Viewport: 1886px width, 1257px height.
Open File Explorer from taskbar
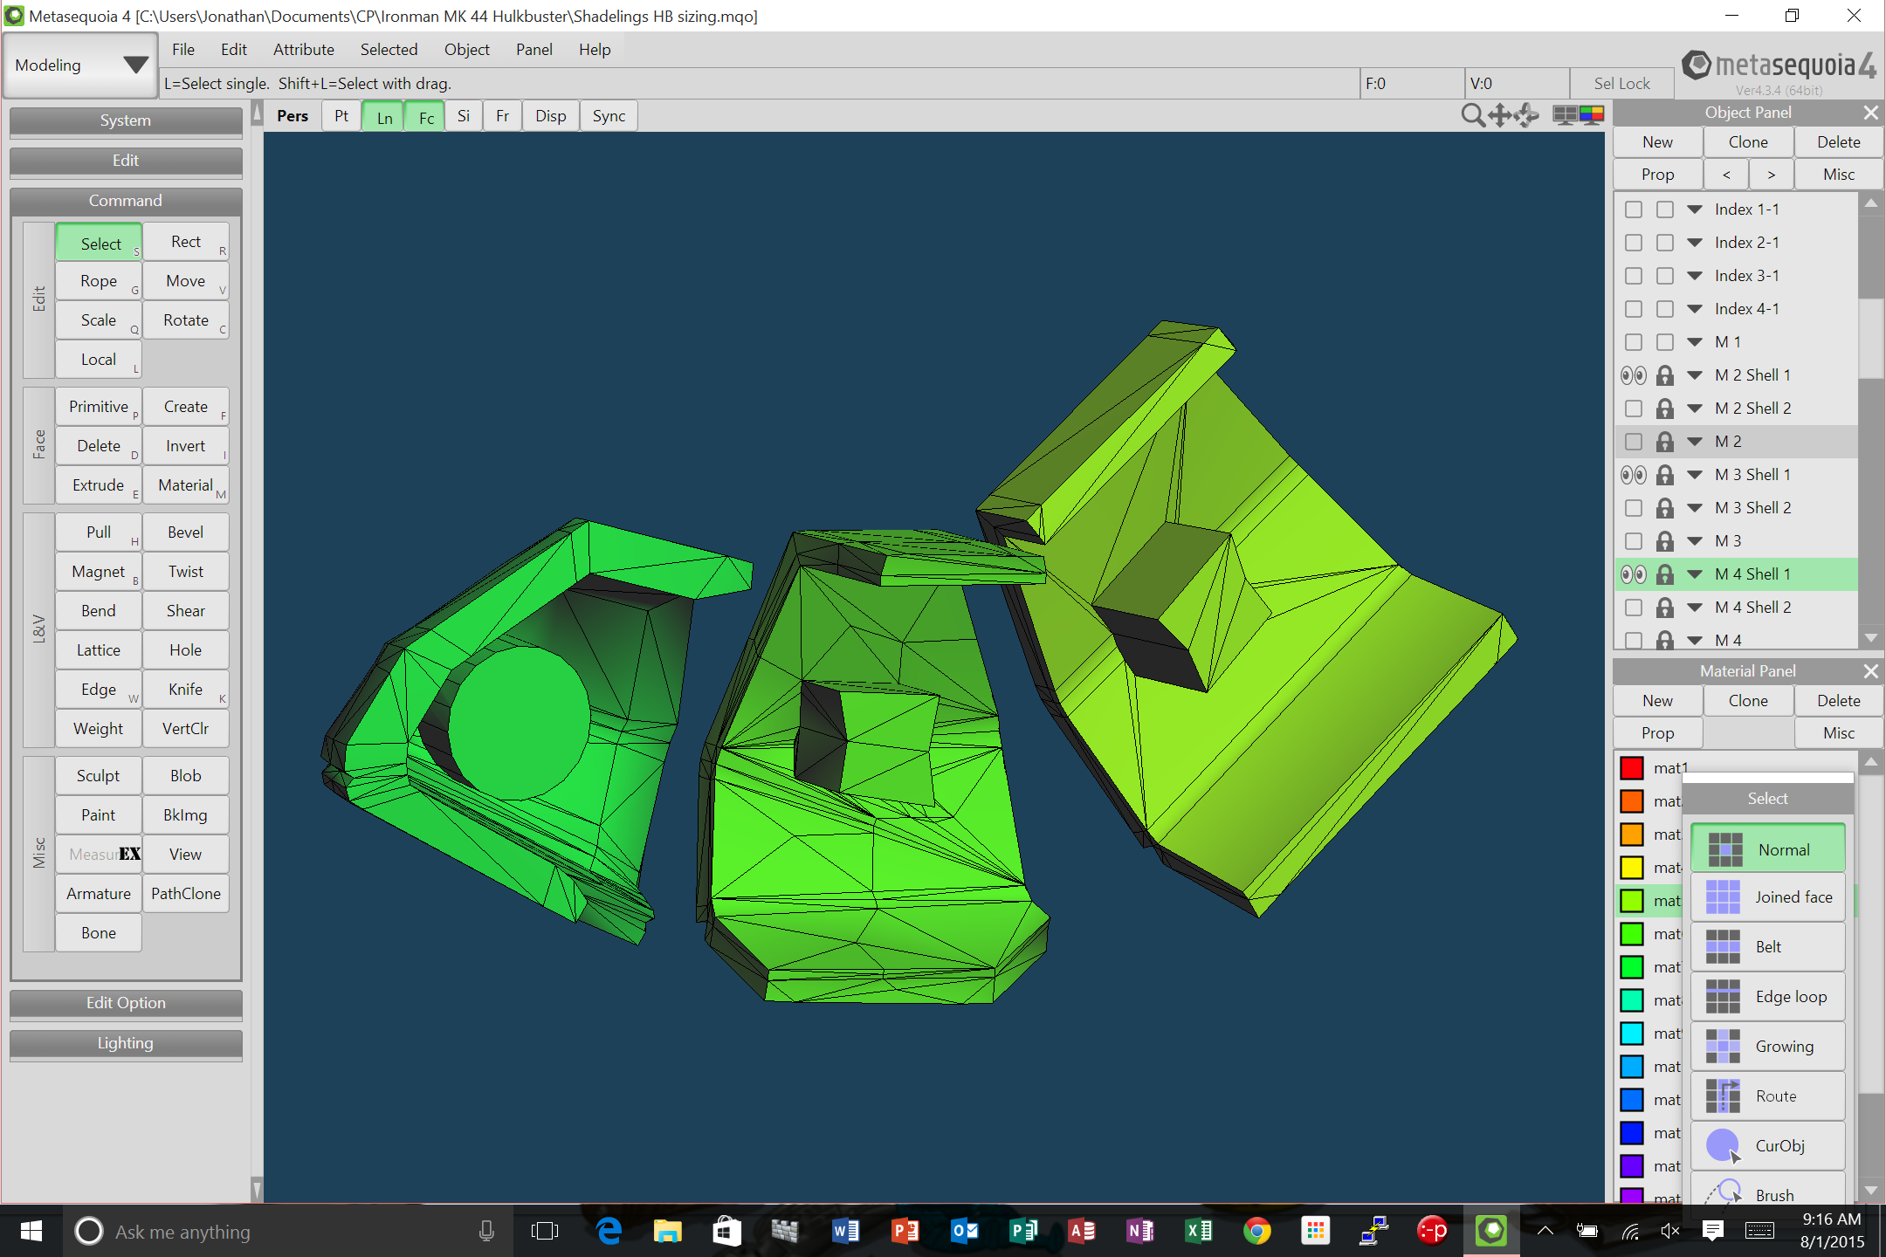pos(668,1232)
